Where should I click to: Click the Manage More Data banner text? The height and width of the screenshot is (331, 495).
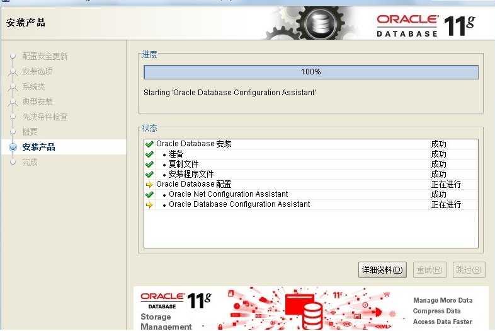click(443, 300)
